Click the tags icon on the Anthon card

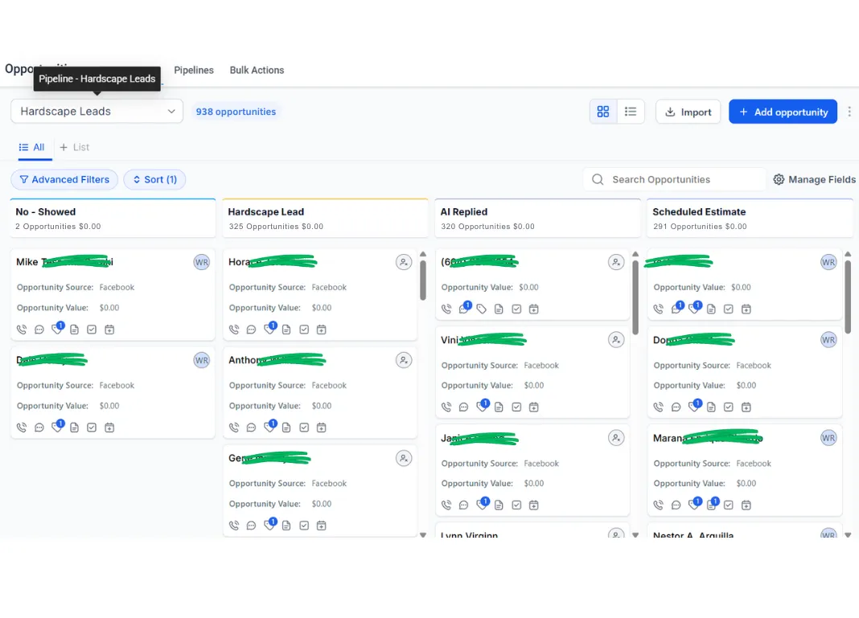[x=269, y=427]
